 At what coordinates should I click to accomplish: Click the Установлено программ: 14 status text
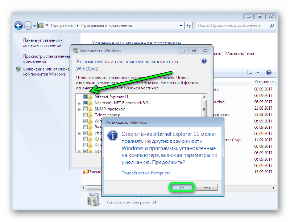pos(131,202)
